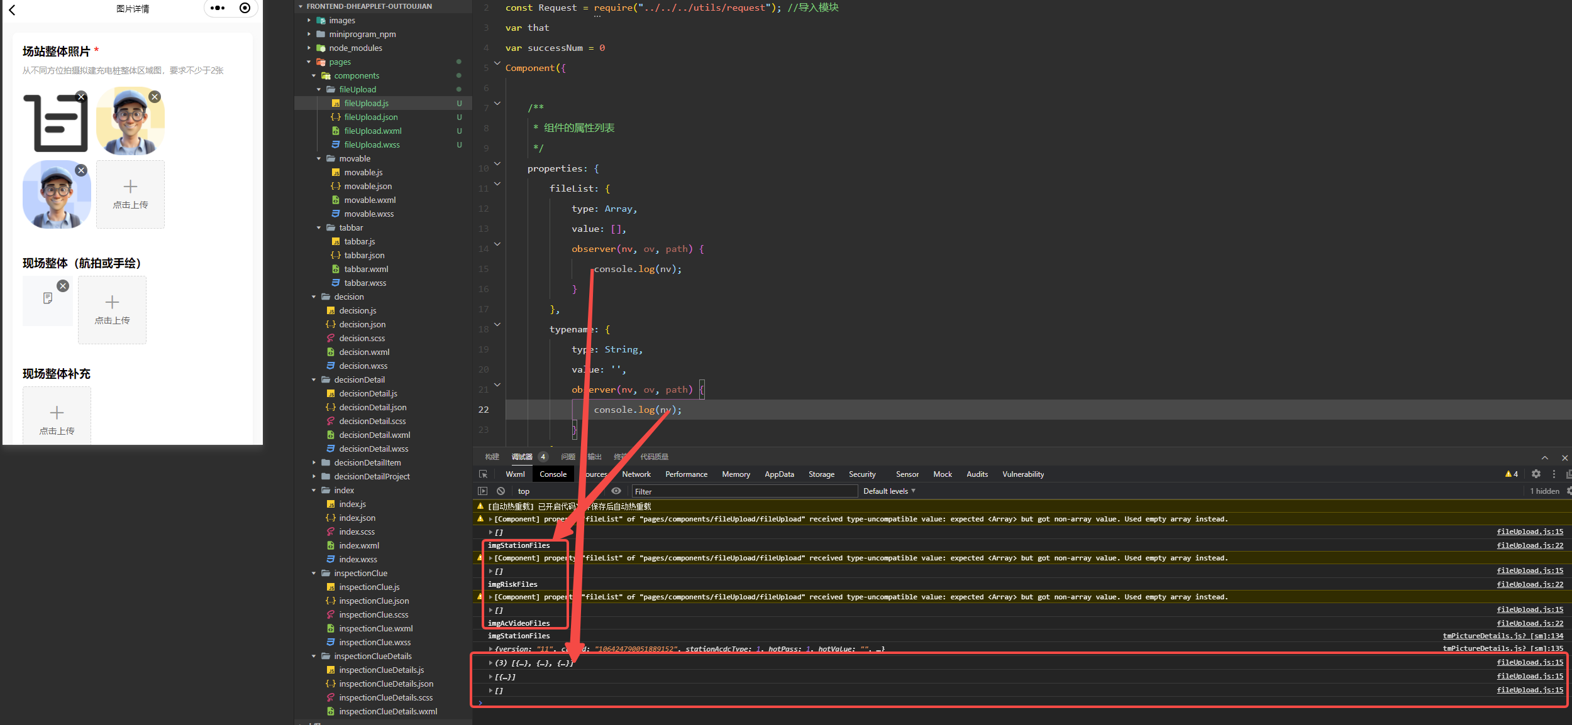This screenshot has width=1572, height=725.
Task: Open fileUpload.wxml in the file tree
Action: [372, 131]
